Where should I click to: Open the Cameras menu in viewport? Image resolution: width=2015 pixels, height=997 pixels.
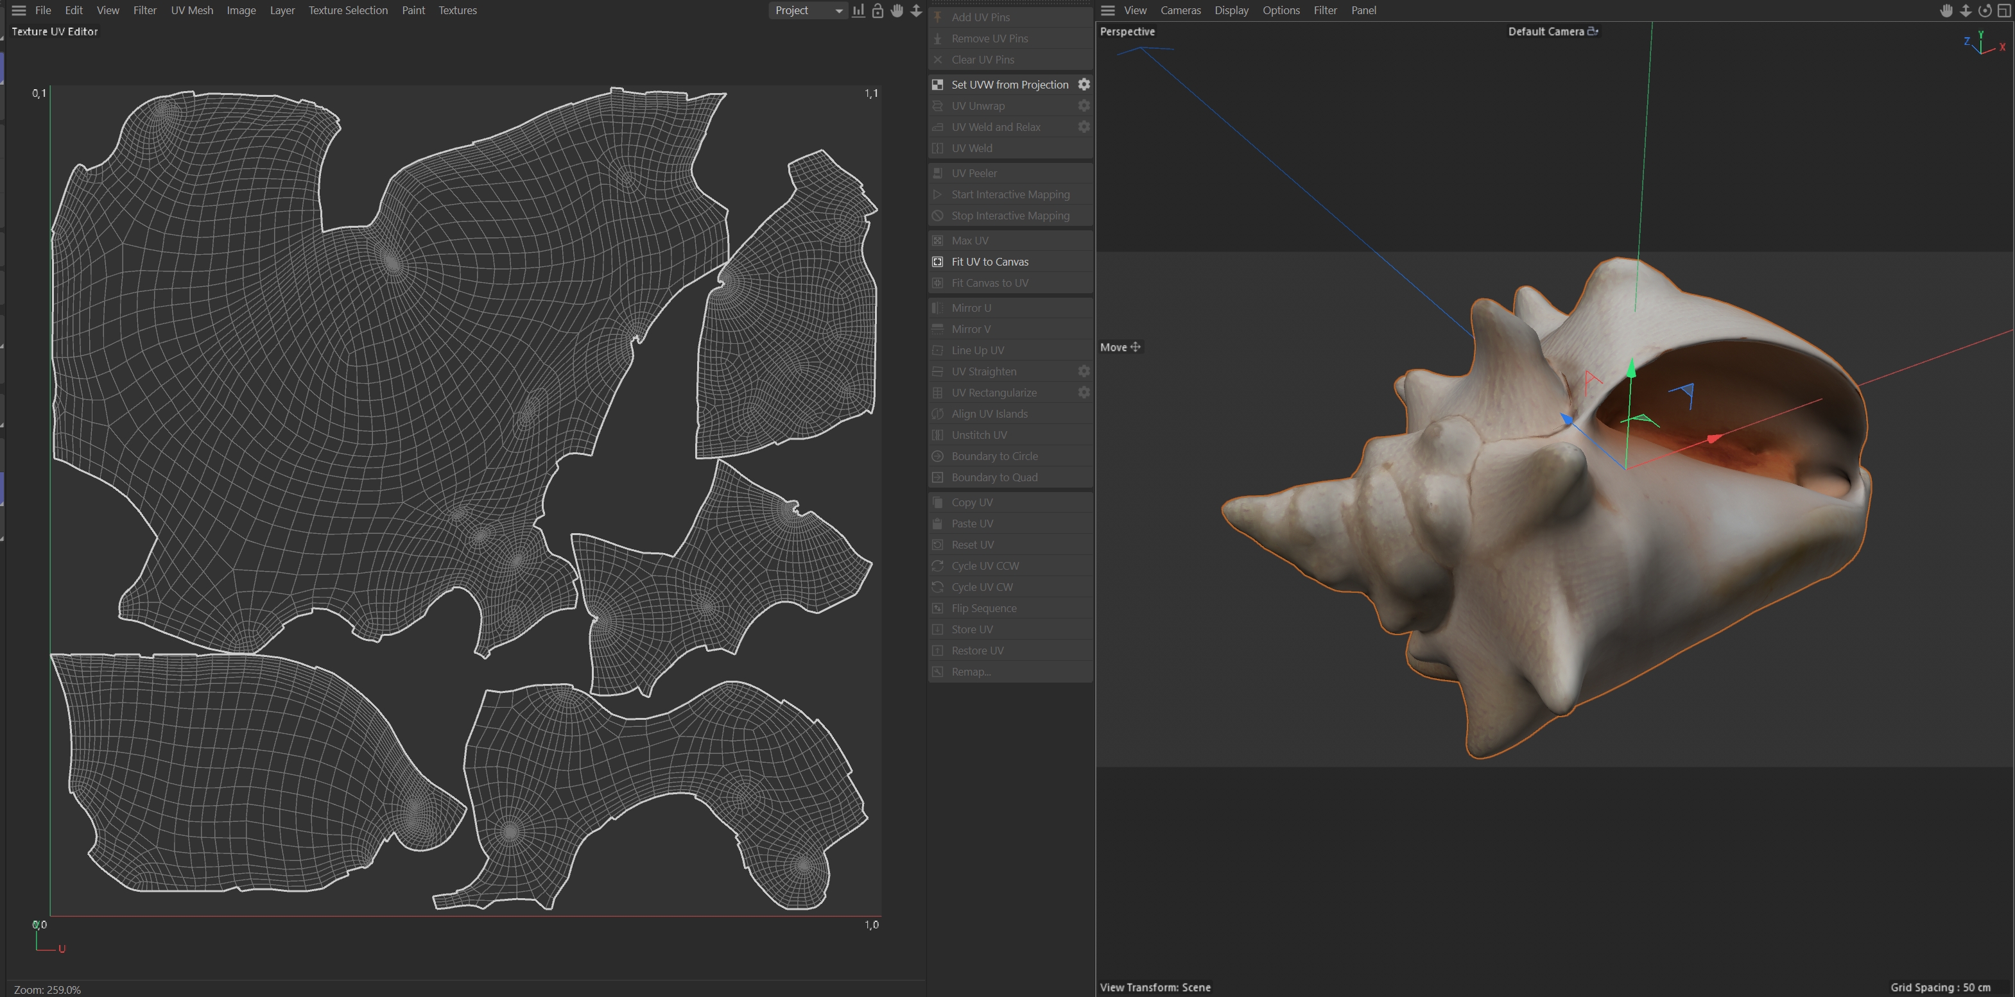[x=1180, y=10]
